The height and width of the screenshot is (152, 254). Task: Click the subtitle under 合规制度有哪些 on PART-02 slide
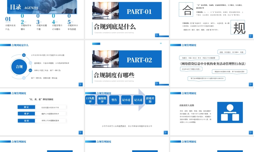[x=114, y=81]
